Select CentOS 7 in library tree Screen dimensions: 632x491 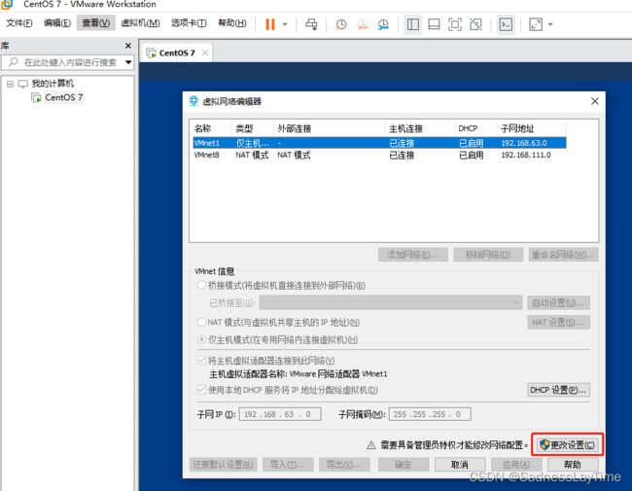[x=63, y=97]
